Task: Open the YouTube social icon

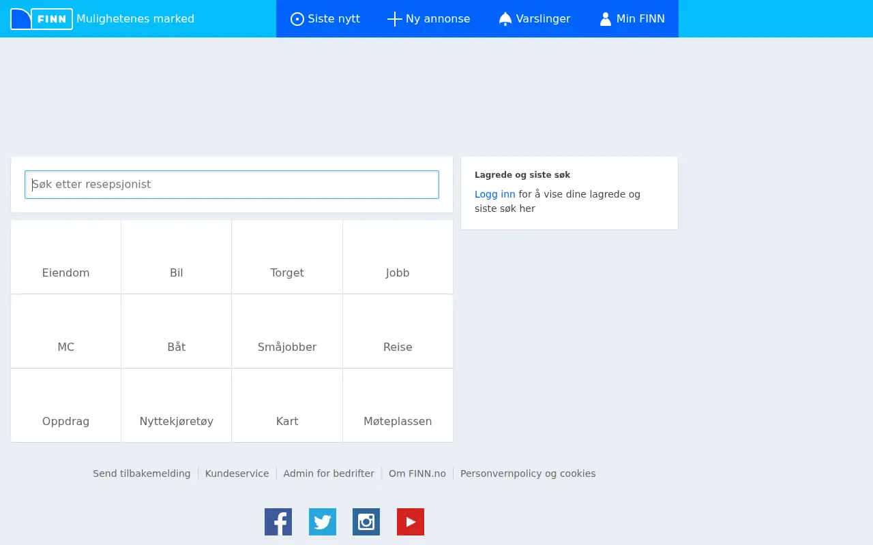Action: (411, 522)
